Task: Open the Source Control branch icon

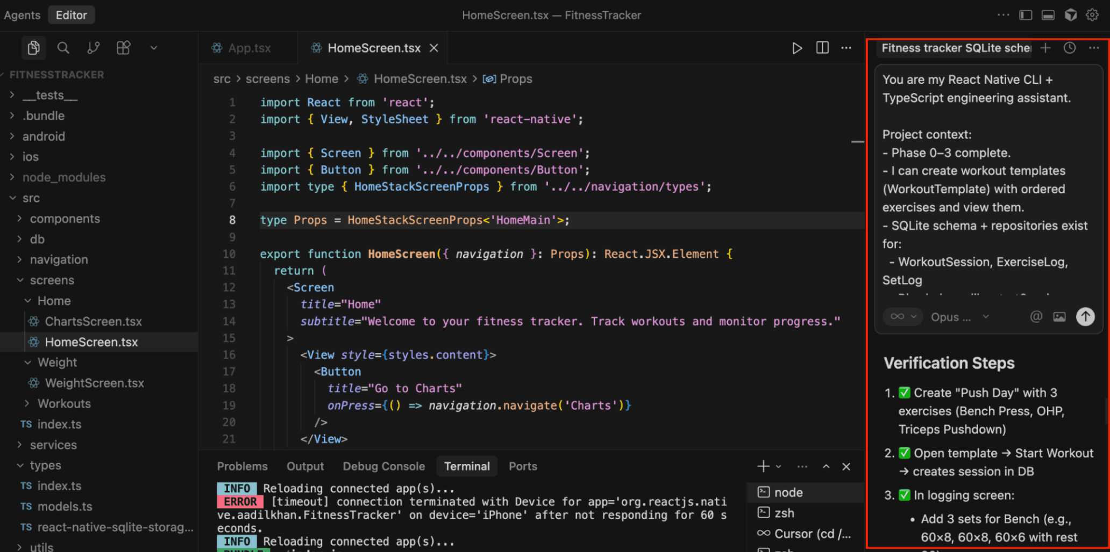Action: coord(93,48)
